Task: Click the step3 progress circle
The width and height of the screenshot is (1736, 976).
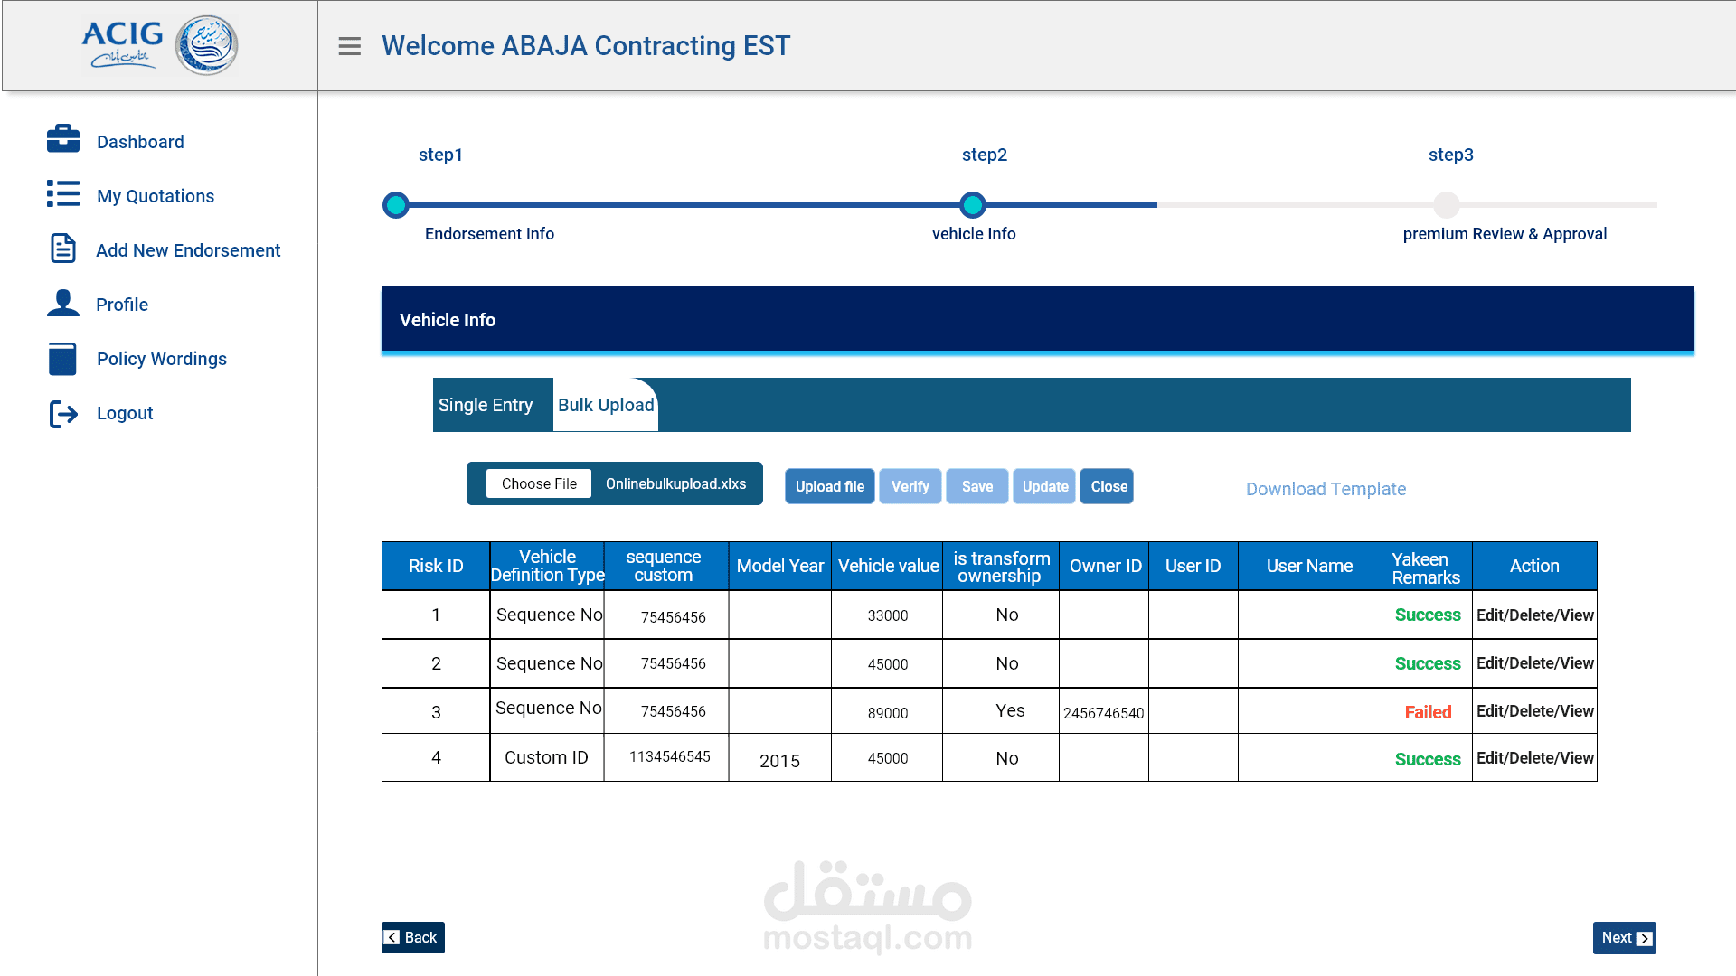Action: (1447, 205)
